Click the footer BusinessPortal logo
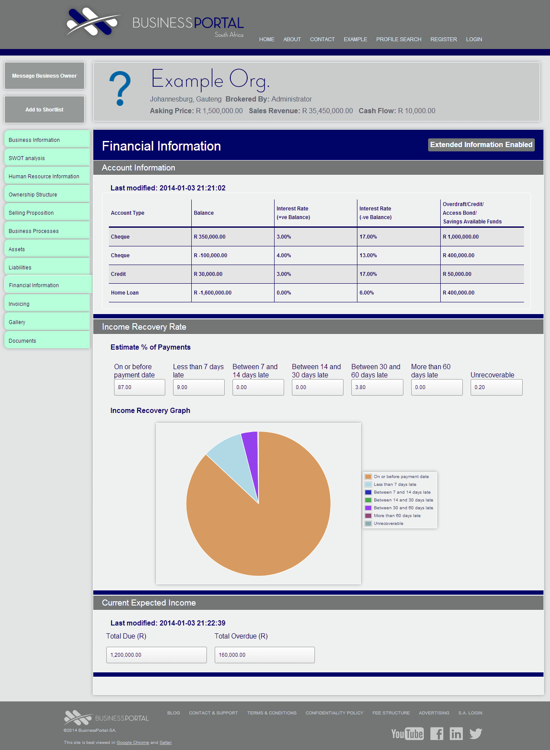This screenshot has height=750, width=550. (x=106, y=718)
